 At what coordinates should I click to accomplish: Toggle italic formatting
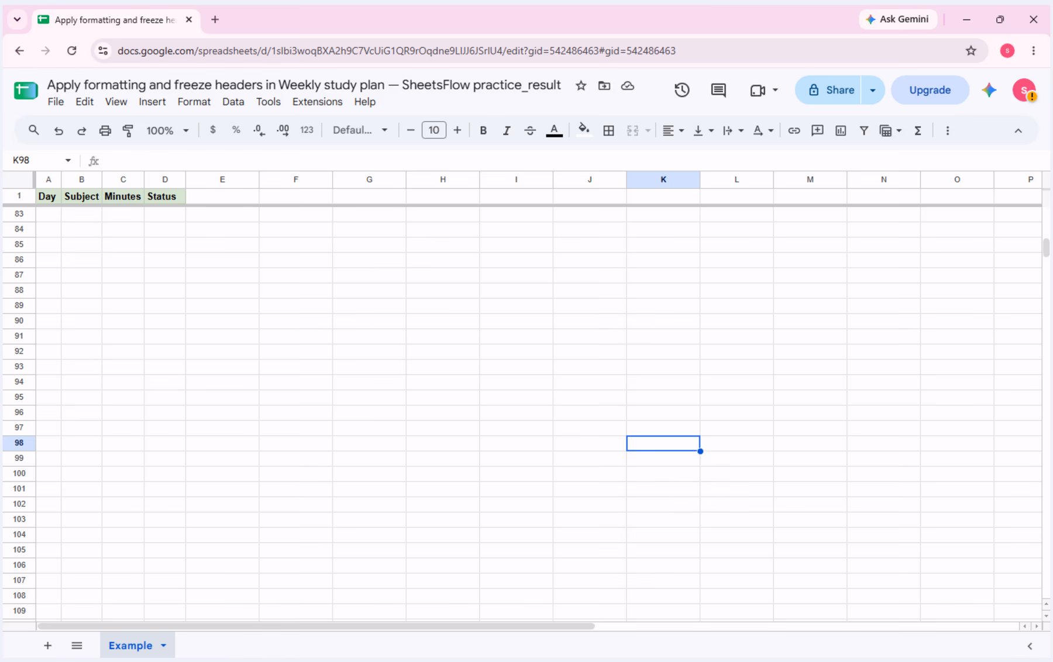(507, 130)
